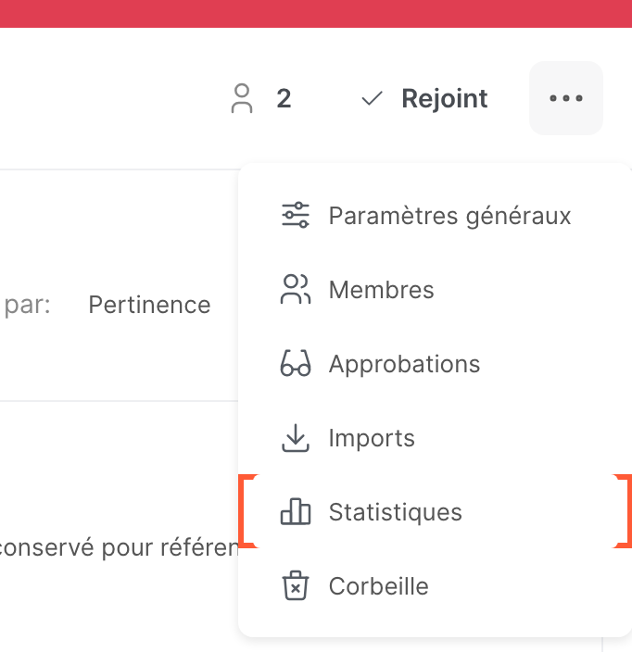Open Approbations menu item

435,364
